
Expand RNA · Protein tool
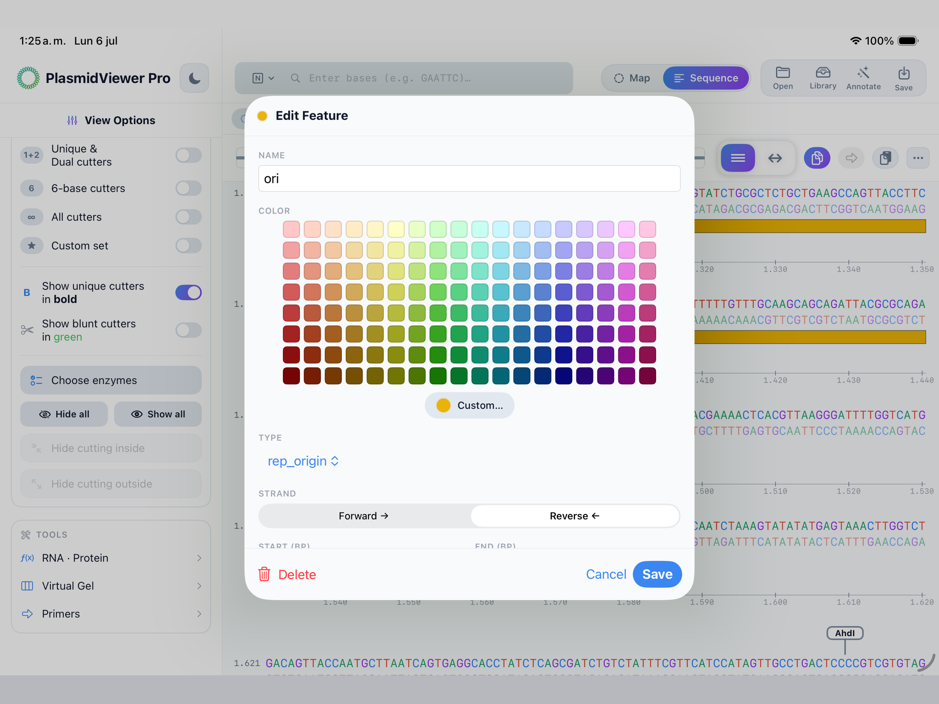pos(111,558)
